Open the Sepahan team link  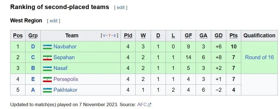pos(64,57)
